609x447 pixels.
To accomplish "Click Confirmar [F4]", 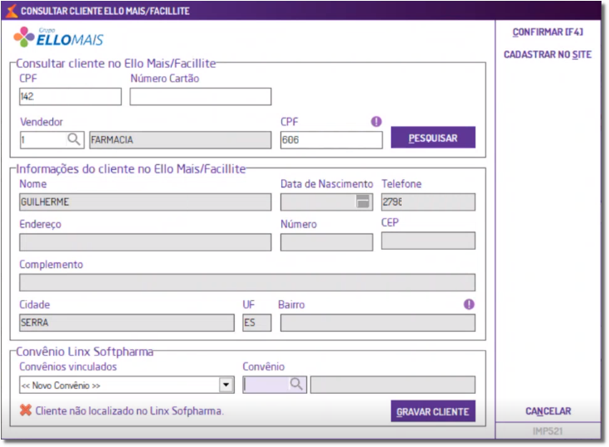I will (x=548, y=32).
